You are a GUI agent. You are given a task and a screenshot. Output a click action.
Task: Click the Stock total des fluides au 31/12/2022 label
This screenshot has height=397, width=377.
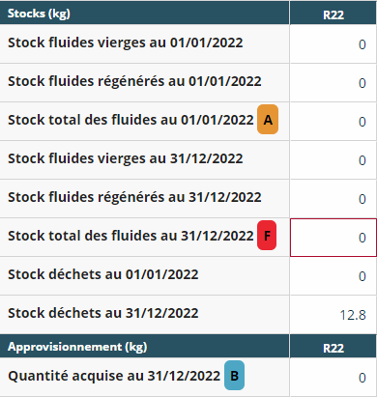[x=130, y=236]
